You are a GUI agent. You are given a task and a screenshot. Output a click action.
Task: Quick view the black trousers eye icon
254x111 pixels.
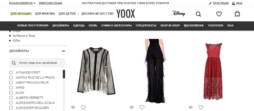click(132, 107)
